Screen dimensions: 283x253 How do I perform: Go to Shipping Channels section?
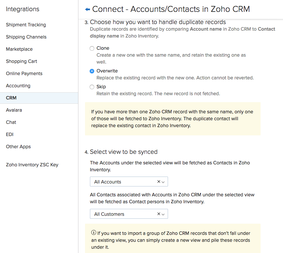[x=26, y=37]
